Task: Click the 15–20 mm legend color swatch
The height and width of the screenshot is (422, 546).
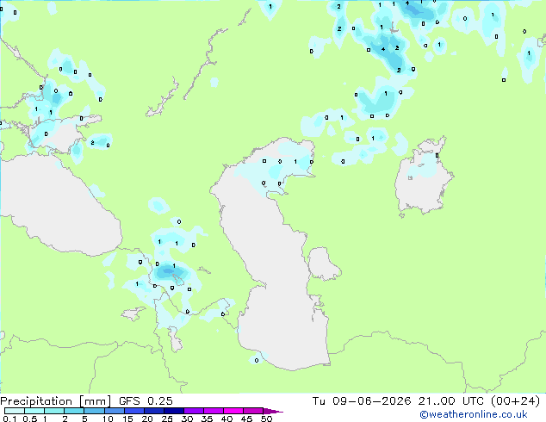Action: 133,411
